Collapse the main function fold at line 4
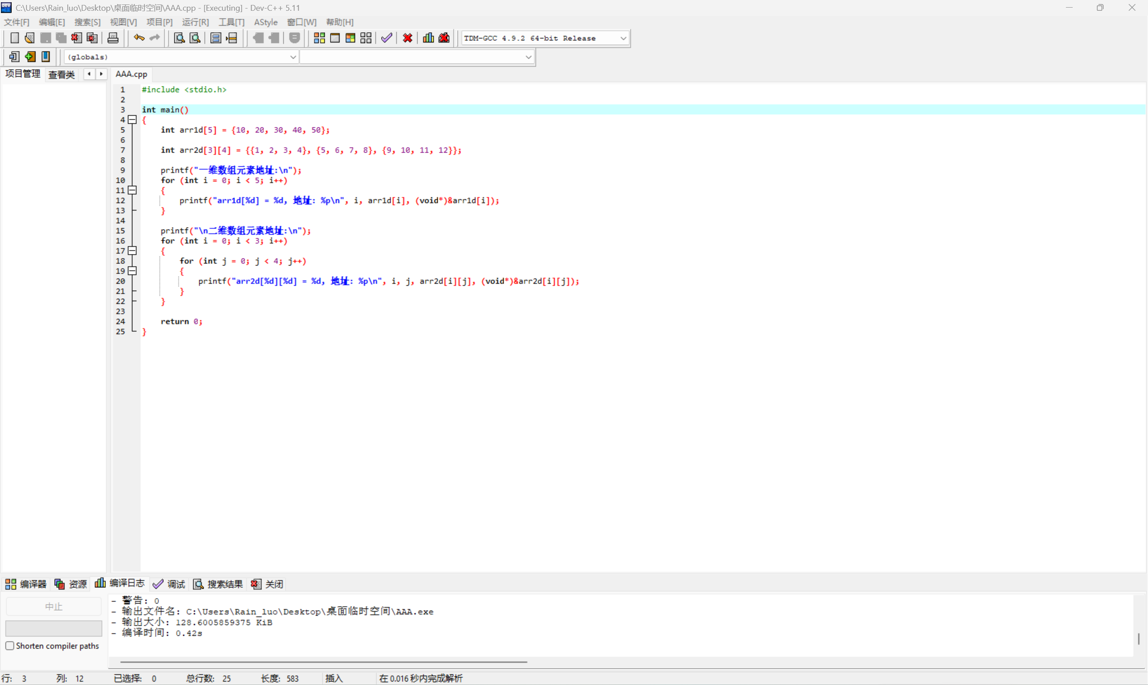 [x=133, y=120]
